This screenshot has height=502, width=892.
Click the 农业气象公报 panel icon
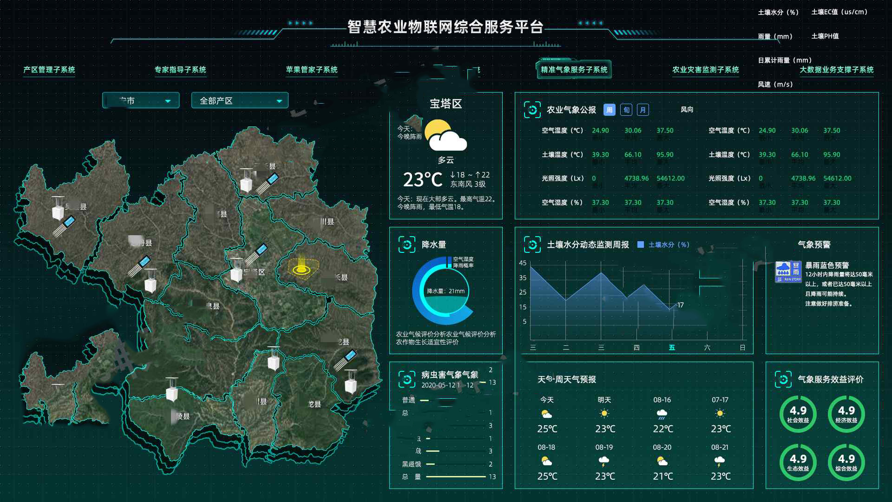tap(531, 110)
